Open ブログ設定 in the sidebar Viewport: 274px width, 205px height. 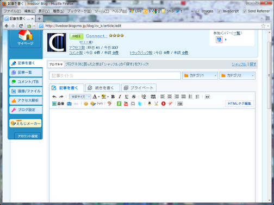[26, 110]
